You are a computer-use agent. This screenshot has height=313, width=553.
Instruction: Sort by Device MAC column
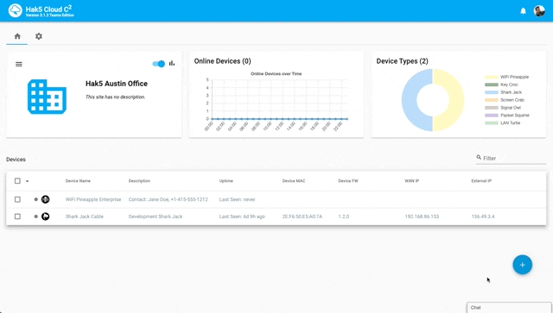(294, 181)
